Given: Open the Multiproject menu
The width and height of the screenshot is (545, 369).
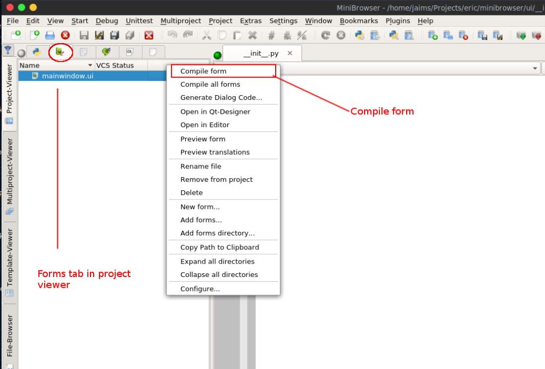Looking at the screenshot, I should pos(180,21).
